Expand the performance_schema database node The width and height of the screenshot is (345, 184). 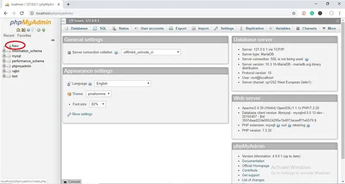[4, 61]
